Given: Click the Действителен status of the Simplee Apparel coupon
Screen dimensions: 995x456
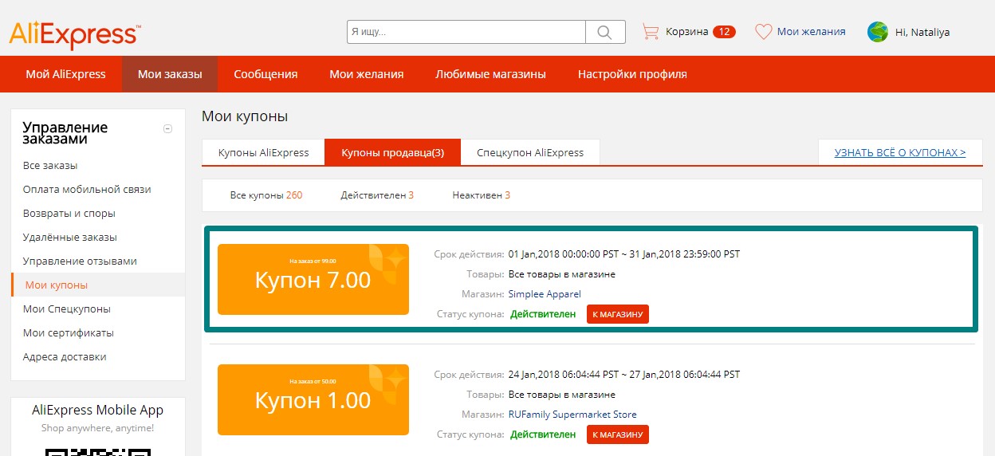Looking at the screenshot, I should [x=543, y=314].
